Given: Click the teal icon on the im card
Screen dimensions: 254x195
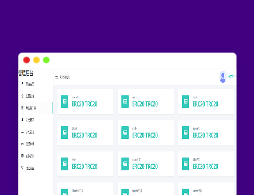Looking at the screenshot, I should click(125, 101).
